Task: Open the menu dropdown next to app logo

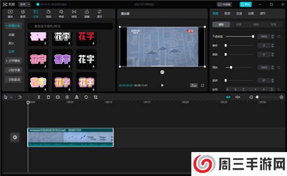Action: click(x=24, y=4)
